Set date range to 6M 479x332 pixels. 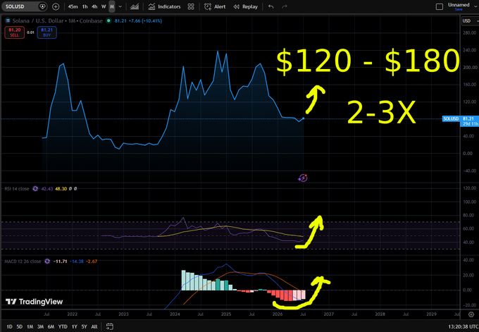[51, 326]
